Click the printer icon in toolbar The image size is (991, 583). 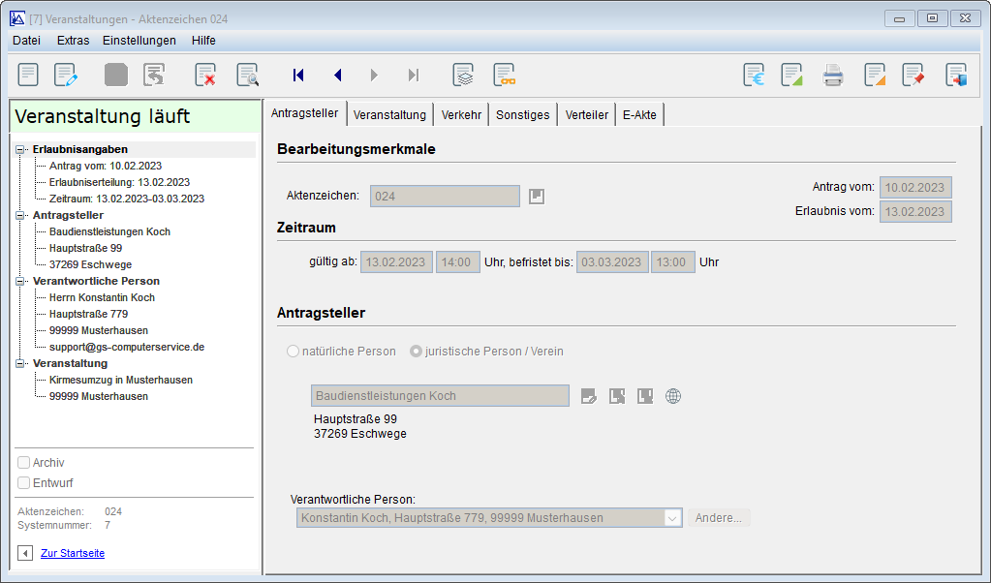(833, 75)
